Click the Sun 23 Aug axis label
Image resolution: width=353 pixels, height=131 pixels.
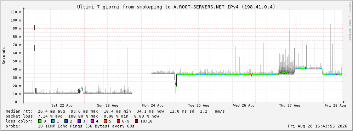tap(107, 106)
